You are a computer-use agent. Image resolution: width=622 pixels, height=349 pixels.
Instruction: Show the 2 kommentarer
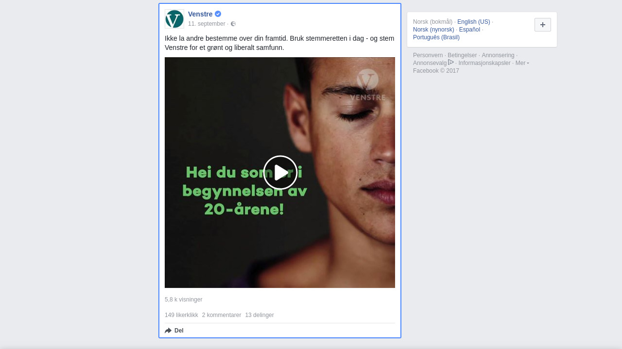222,315
